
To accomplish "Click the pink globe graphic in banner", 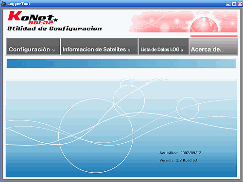I will pyautogui.click(x=204, y=25).
